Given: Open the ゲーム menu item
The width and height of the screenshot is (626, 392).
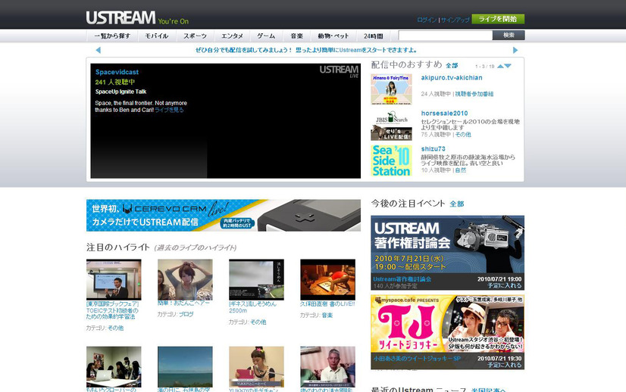Looking at the screenshot, I should (266, 36).
